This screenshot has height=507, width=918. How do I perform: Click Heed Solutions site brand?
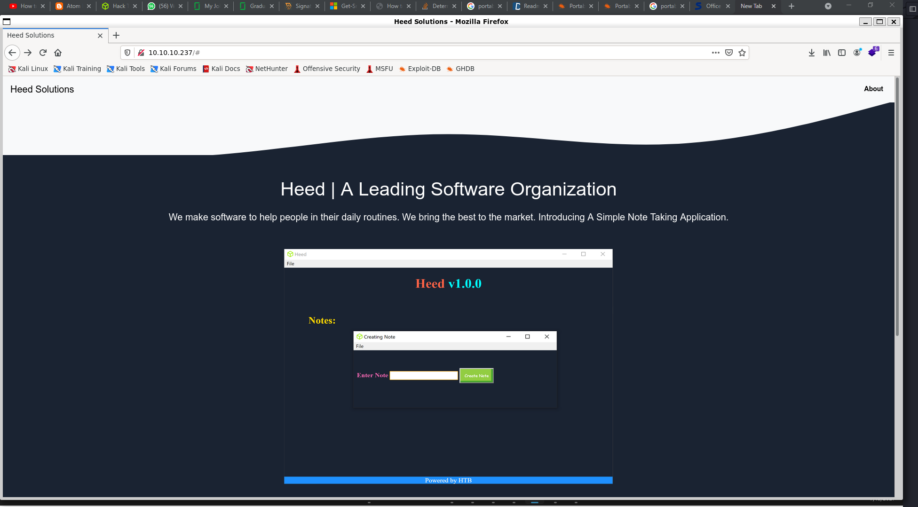click(x=42, y=89)
